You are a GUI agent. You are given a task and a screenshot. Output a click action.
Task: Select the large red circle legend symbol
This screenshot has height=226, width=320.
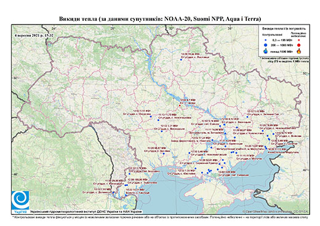tap(298, 45)
